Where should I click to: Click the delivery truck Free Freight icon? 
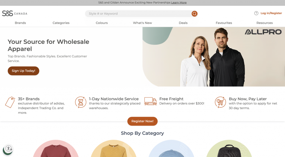tap(151, 101)
